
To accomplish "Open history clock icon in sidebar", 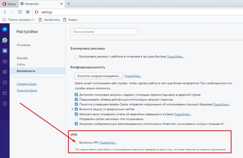I will 5,103.
